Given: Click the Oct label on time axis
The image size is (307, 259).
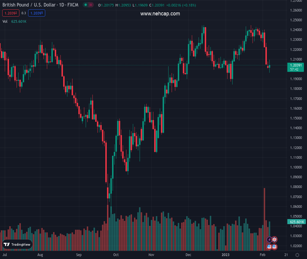Looking at the screenshot, I should 116,255.
